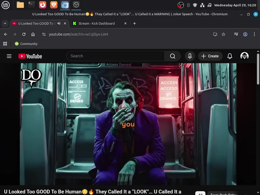Select the All filter chip
Screen dimensions: 260x195
click(200, 194)
